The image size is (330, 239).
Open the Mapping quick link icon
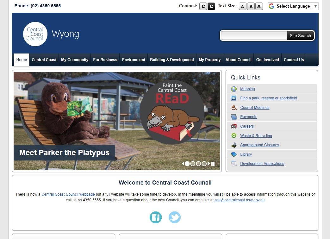pyautogui.click(x=233, y=89)
